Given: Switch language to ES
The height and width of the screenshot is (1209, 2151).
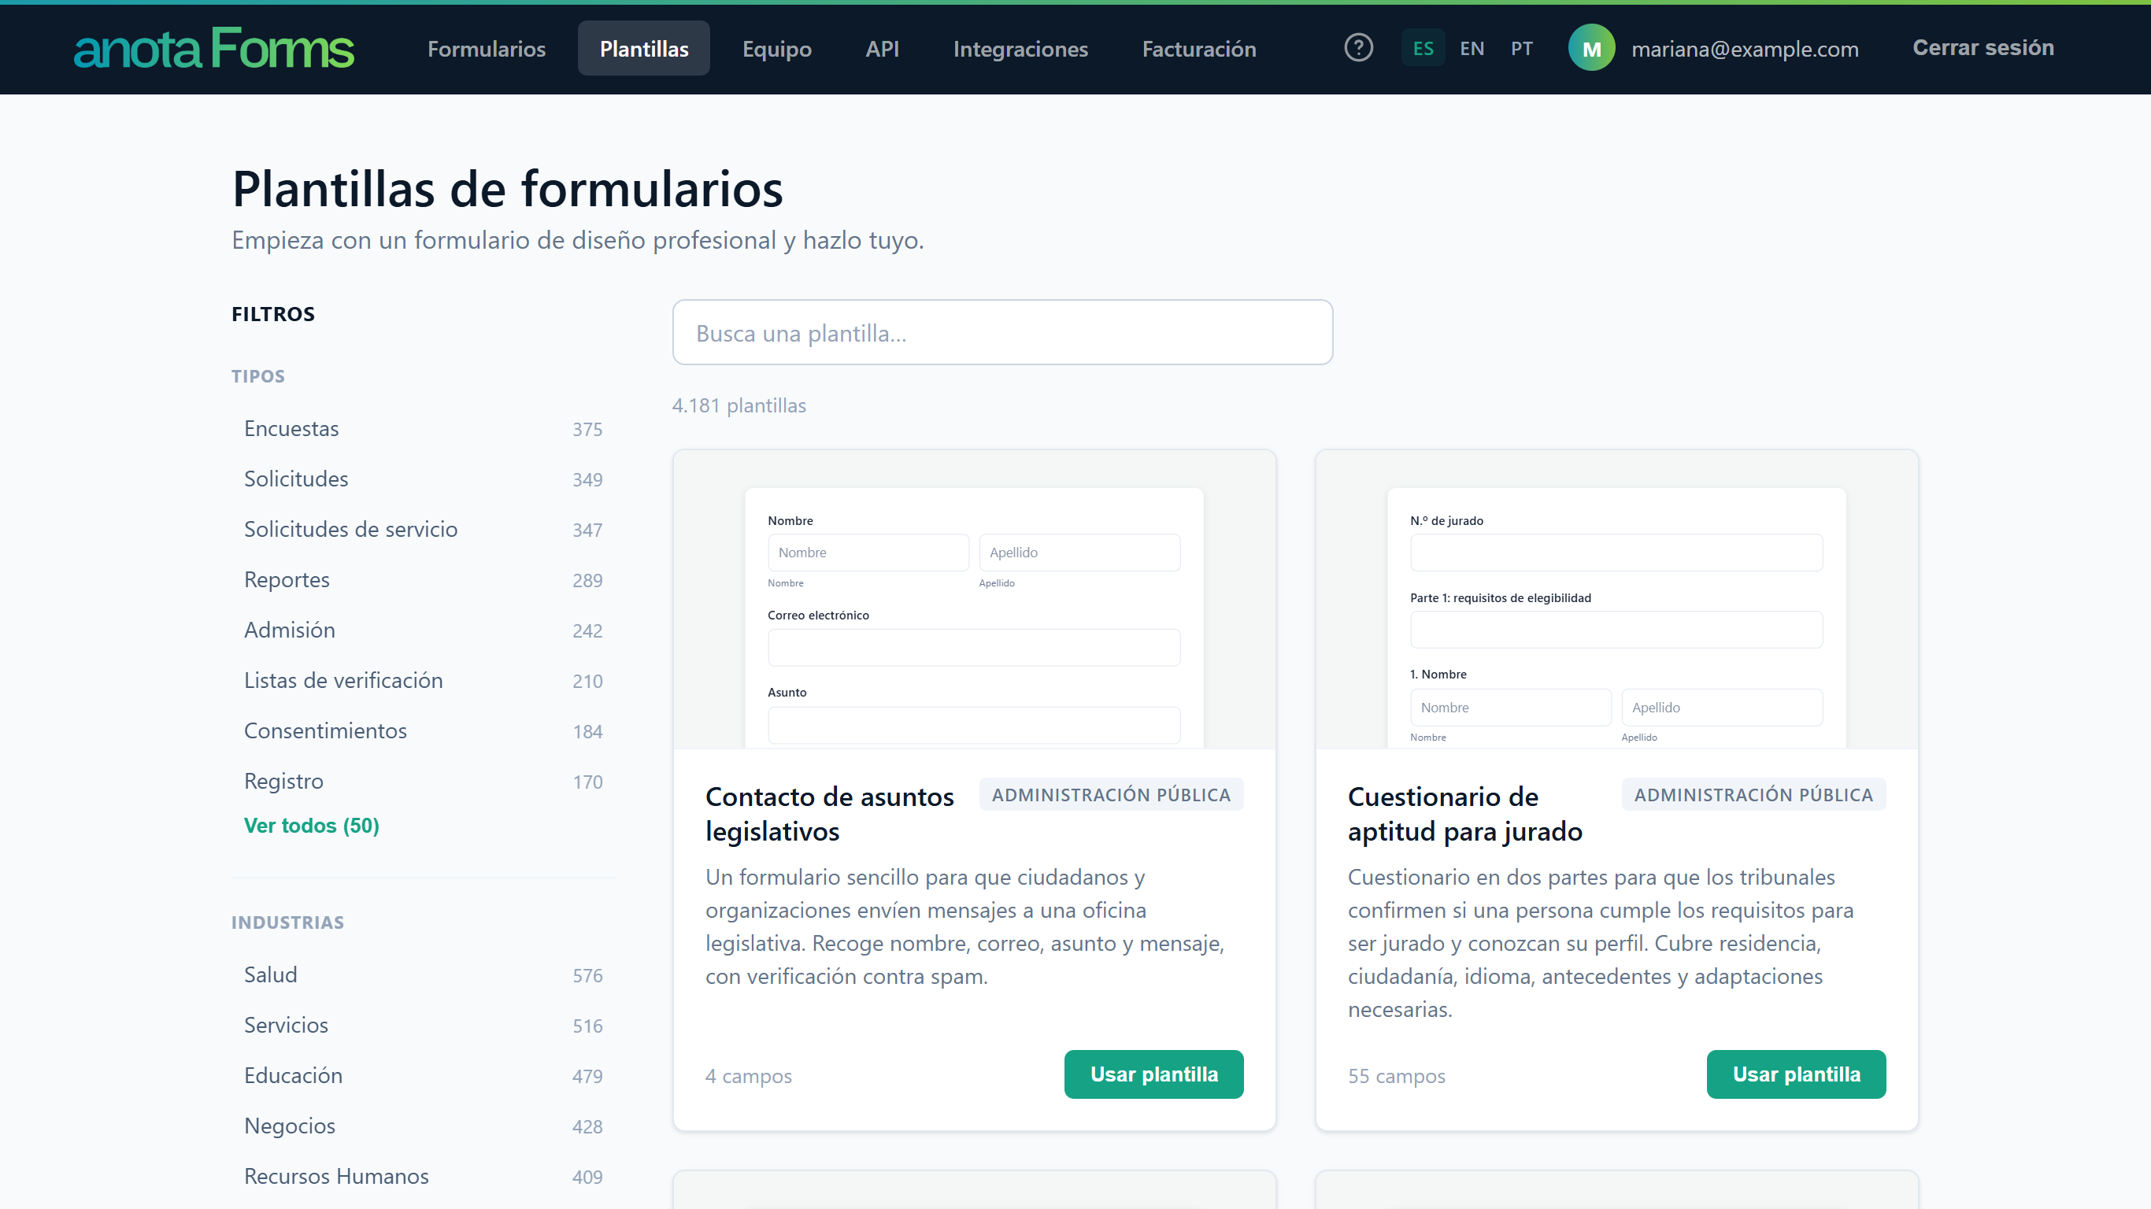Looking at the screenshot, I should (x=1423, y=49).
